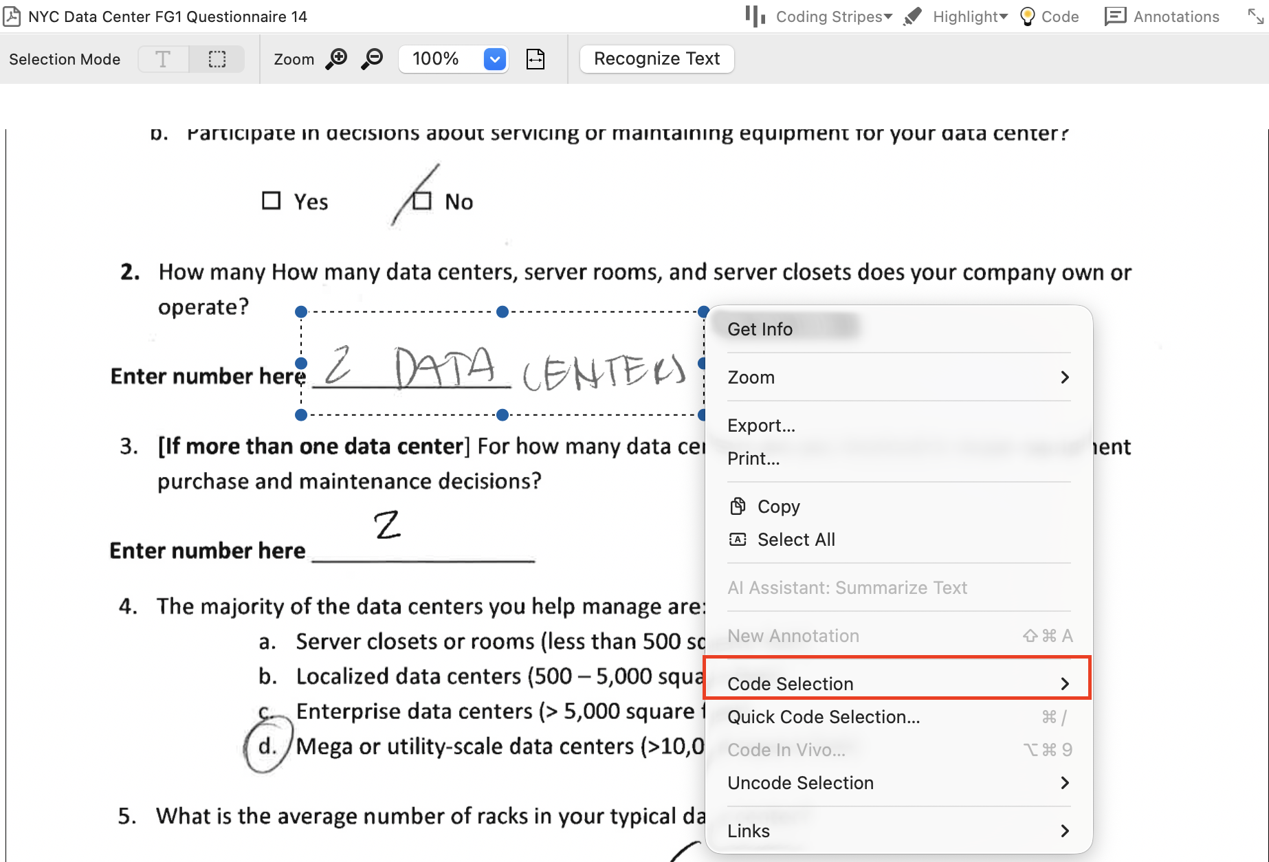The height and width of the screenshot is (862, 1269).
Task: Expand the Zoom submenu chevron
Action: [1065, 377]
